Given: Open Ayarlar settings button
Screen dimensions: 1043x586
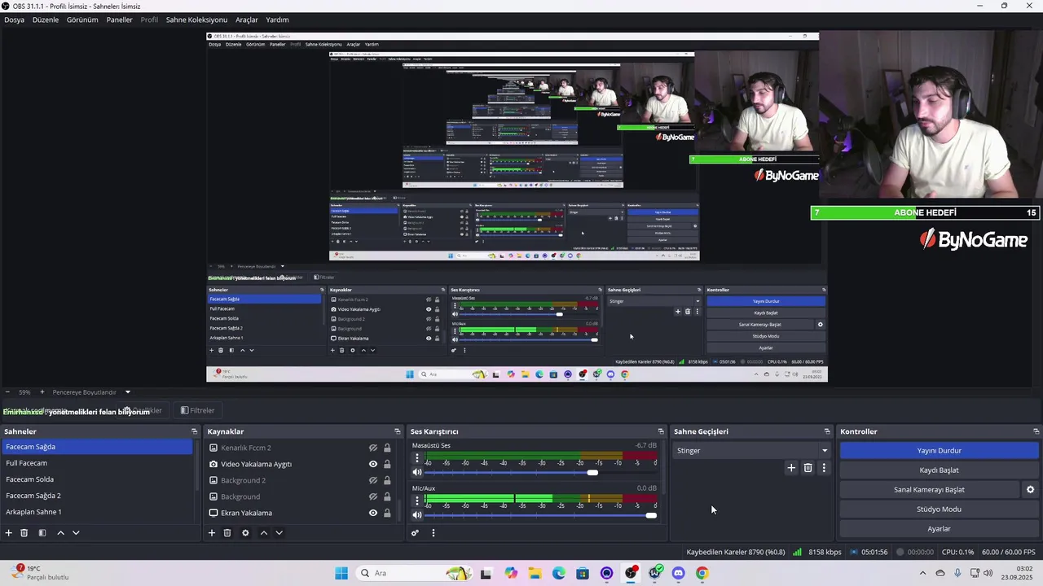Looking at the screenshot, I should 939,529.
